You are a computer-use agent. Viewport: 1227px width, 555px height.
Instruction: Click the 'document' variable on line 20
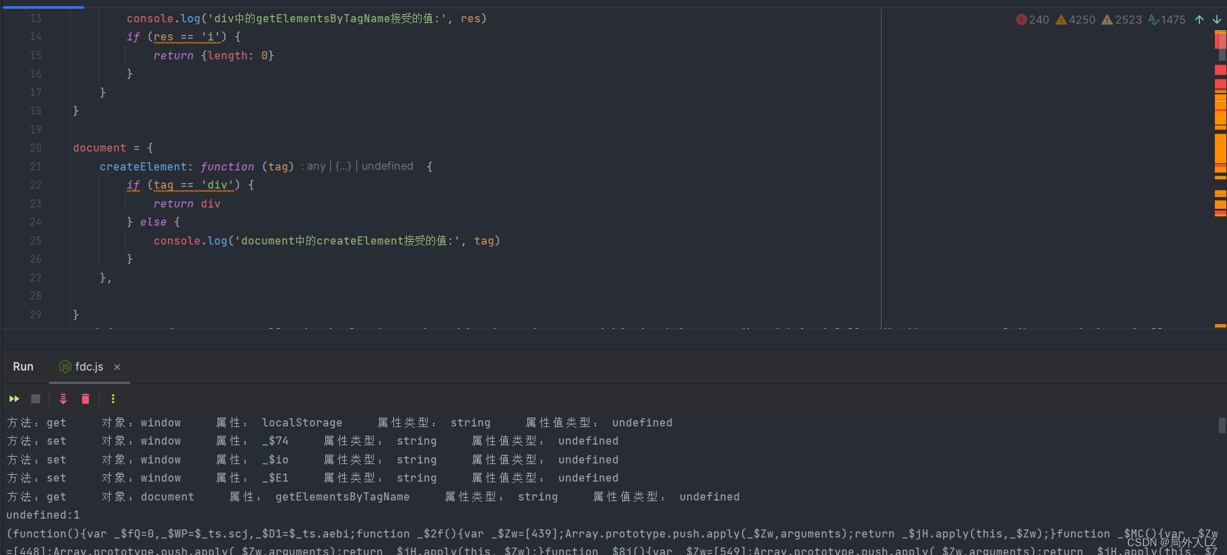tap(100, 148)
